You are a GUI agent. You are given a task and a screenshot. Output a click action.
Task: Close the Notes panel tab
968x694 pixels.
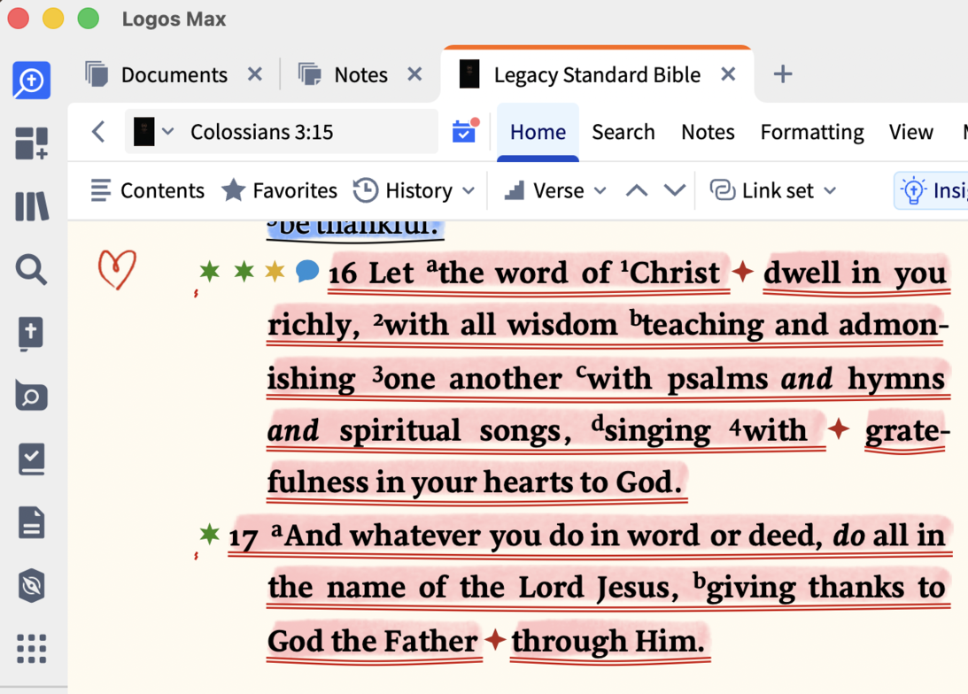pos(414,74)
